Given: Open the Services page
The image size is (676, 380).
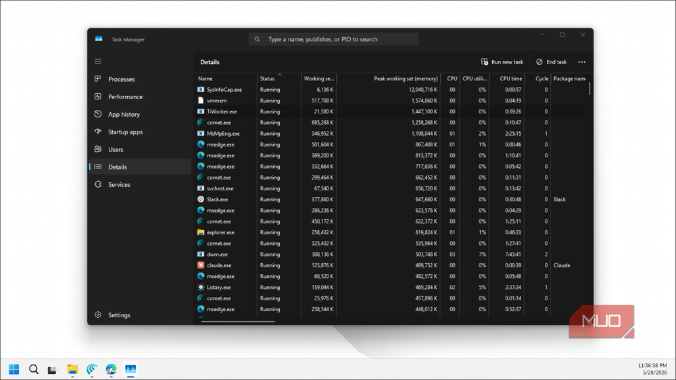Looking at the screenshot, I should [140, 185].
